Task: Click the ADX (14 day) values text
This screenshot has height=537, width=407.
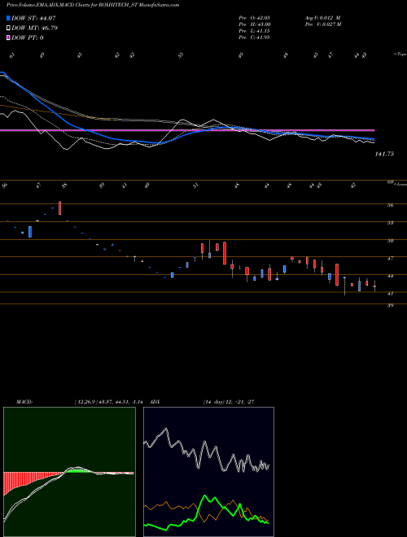Action: (x=229, y=402)
